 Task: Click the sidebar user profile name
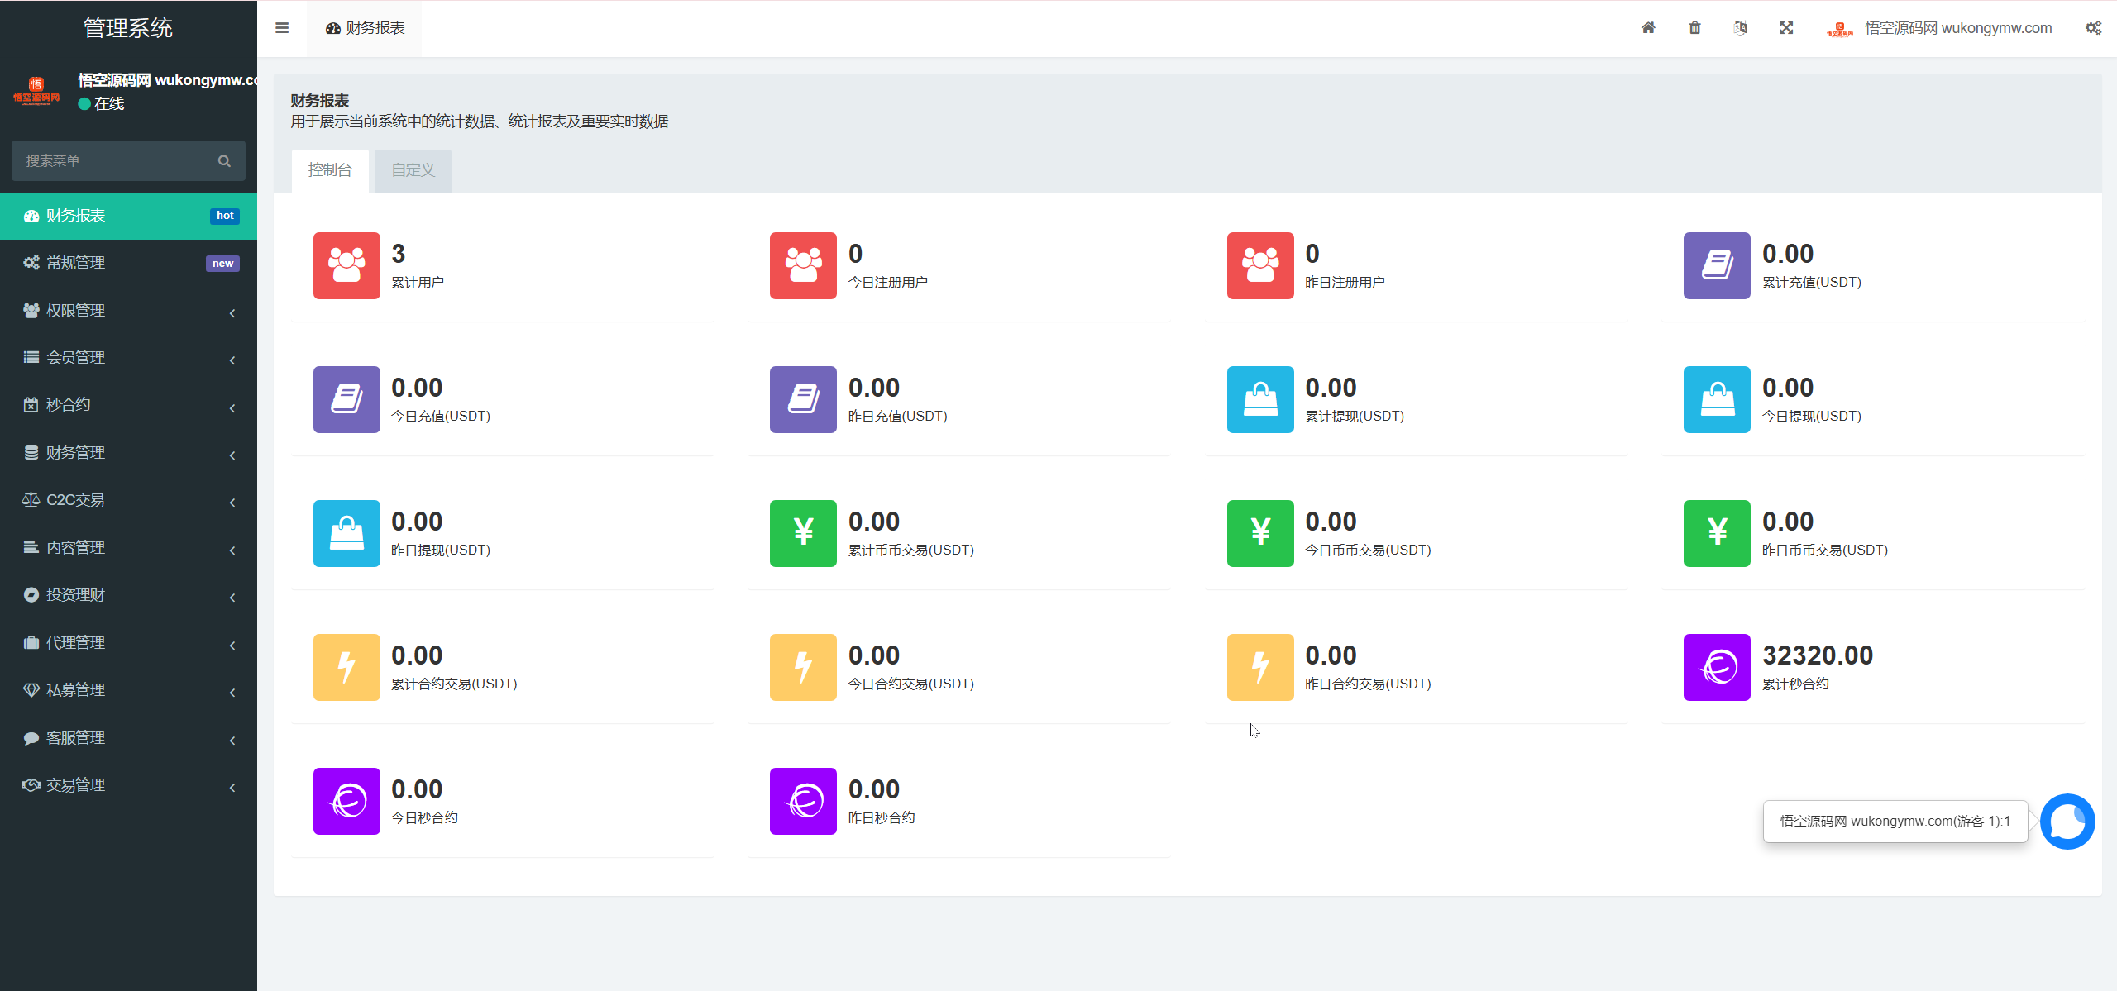pyautogui.click(x=168, y=80)
